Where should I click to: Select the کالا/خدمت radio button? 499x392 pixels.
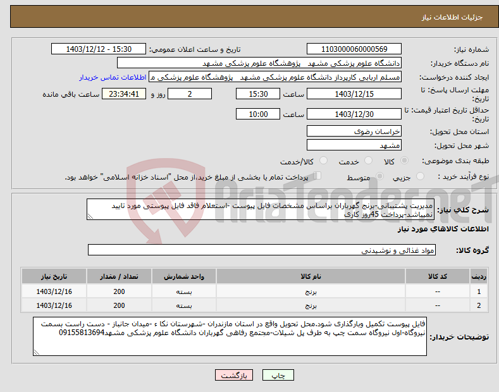tap(323, 161)
